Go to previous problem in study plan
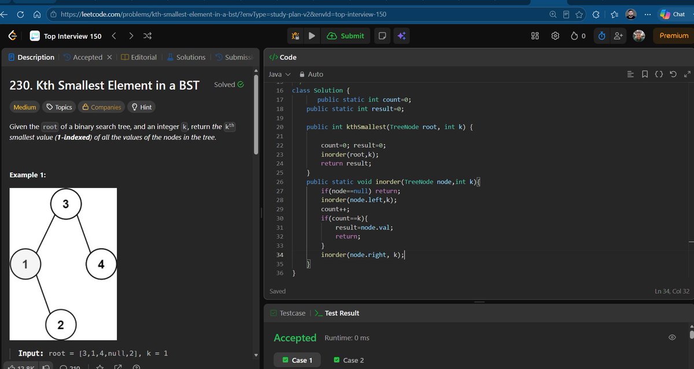Image resolution: width=694 pixels, height=369 pixels. click(x=114, y=36)
